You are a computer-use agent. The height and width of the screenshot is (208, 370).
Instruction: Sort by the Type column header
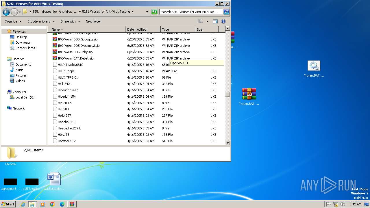[x=178, y=29]
